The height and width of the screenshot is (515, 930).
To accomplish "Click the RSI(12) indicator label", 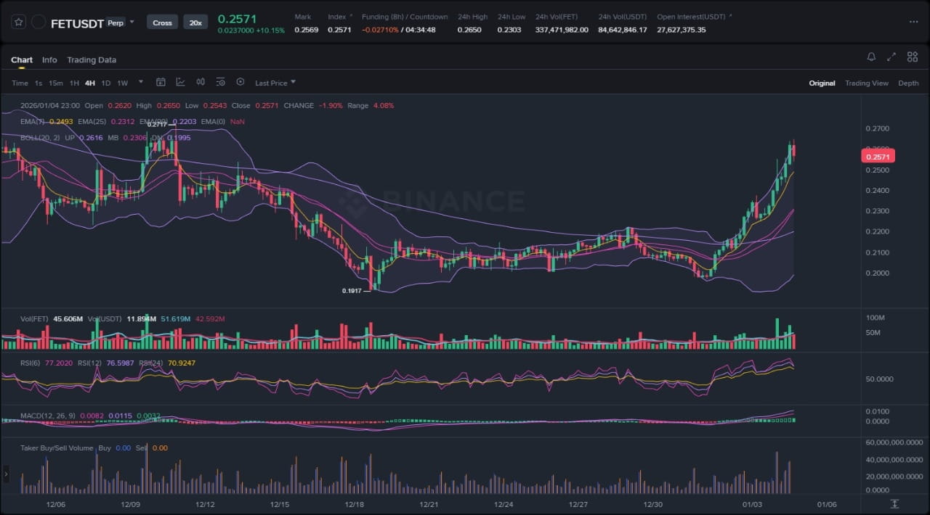I will point(90,363).
